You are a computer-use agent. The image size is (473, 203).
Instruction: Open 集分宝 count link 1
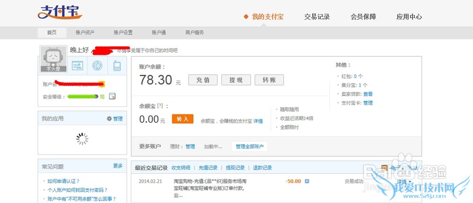point(360,85)
